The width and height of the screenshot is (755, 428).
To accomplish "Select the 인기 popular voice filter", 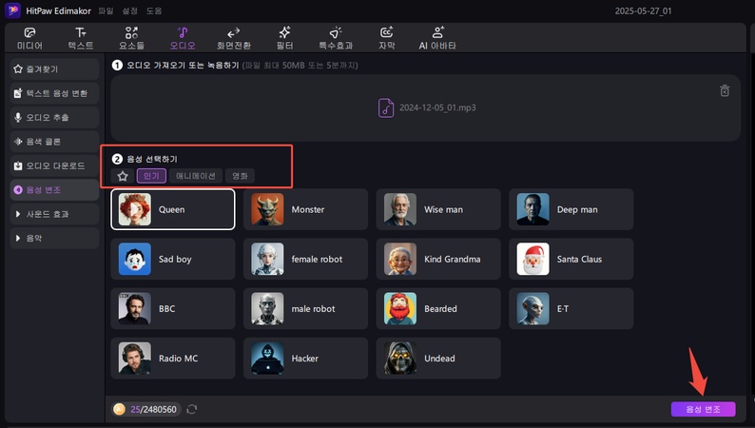I will [x=151, y=176].
